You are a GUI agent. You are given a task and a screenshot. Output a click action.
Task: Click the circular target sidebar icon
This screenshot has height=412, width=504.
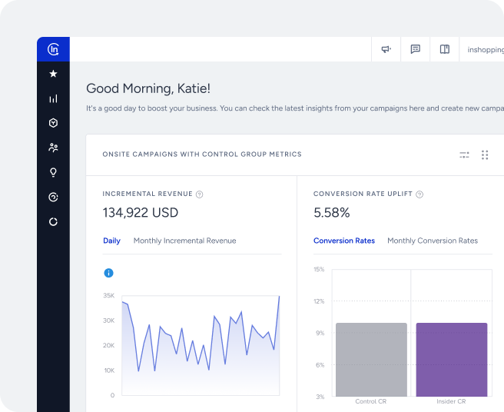pos(53,197)
